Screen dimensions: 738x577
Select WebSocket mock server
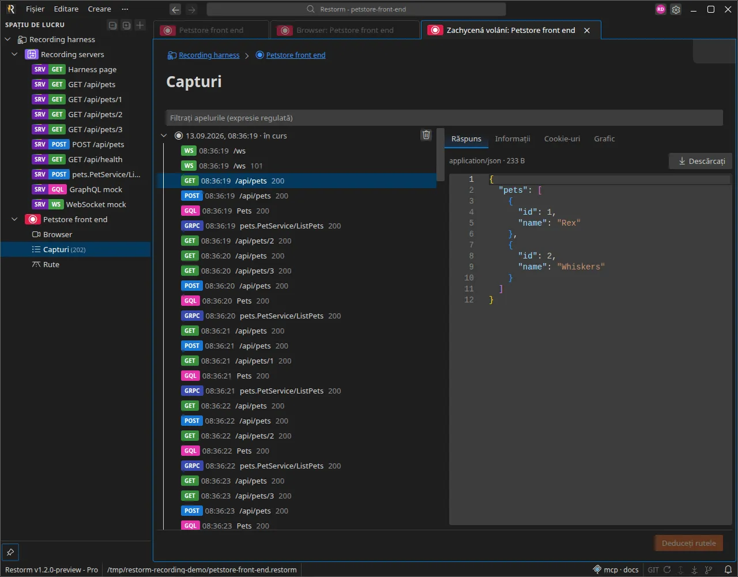(x=76, y=205)
